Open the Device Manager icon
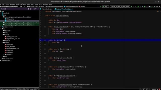The height and width of the screenshot is (90, 161). [x=152, y=6]
